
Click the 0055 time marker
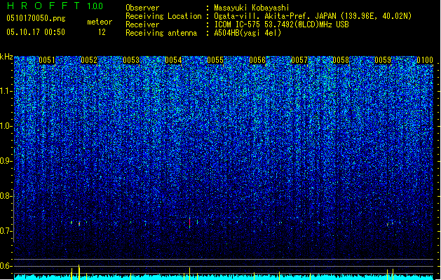215,60
